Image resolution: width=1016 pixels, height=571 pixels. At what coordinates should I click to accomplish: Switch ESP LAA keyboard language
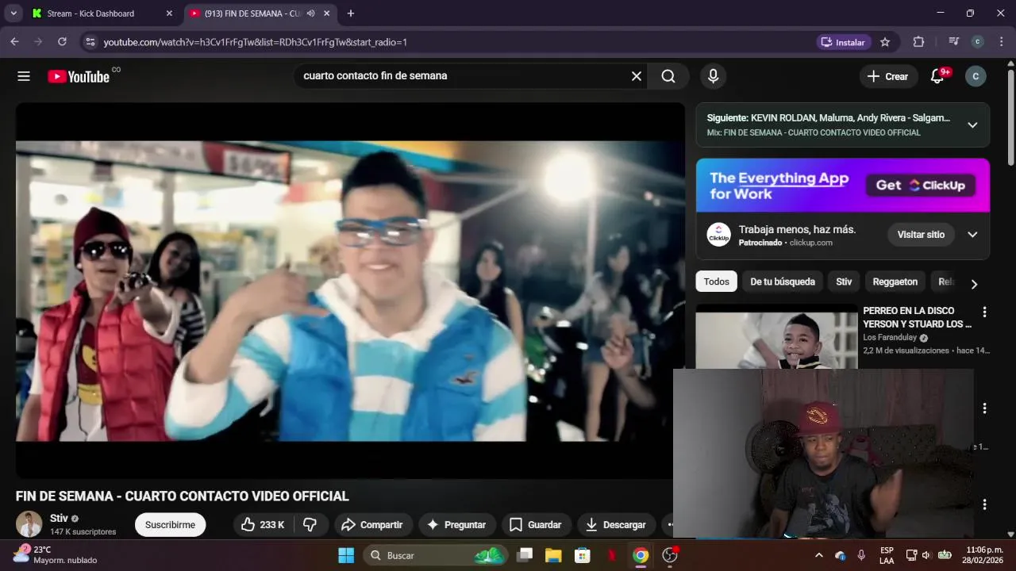click(887, 555)
